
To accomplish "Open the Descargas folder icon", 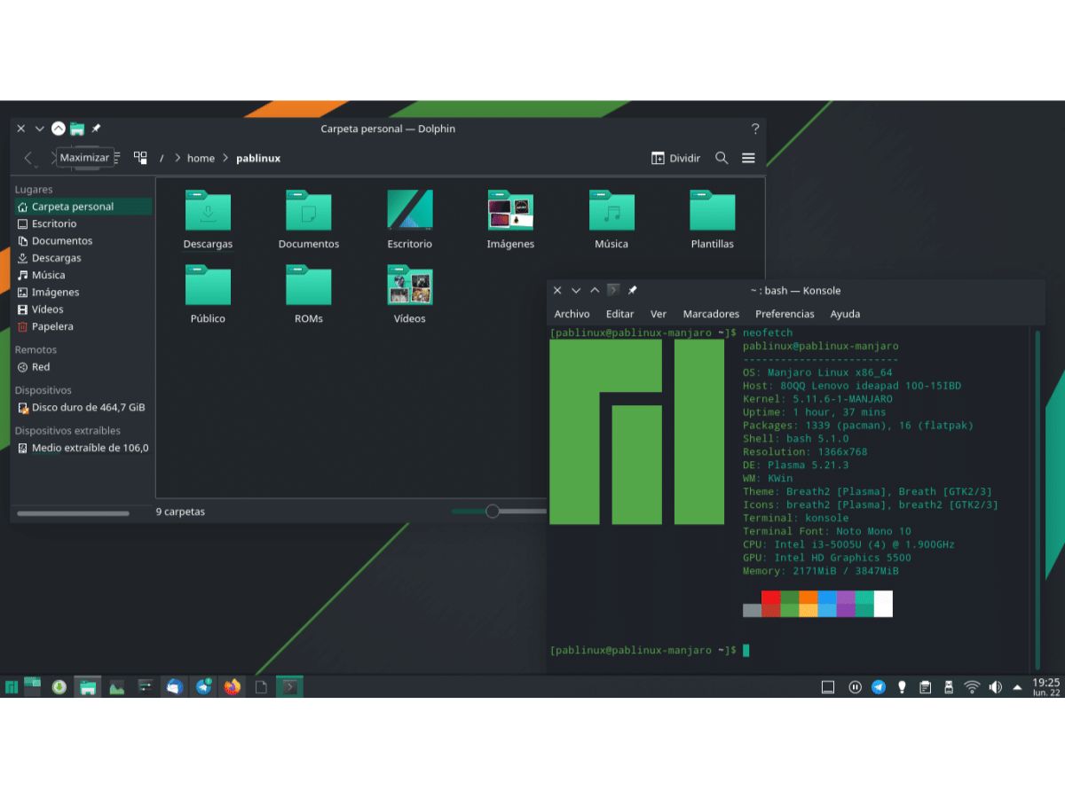I will point(208,210).
